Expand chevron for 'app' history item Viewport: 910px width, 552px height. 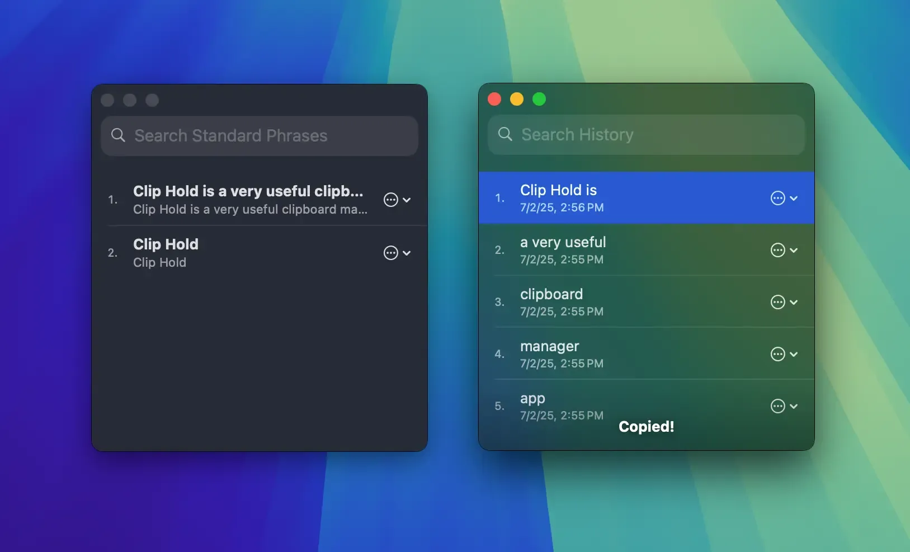(x=794, y=406)
